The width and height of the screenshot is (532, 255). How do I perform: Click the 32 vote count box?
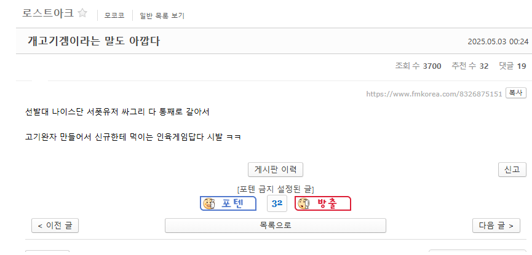click(277, 204)
